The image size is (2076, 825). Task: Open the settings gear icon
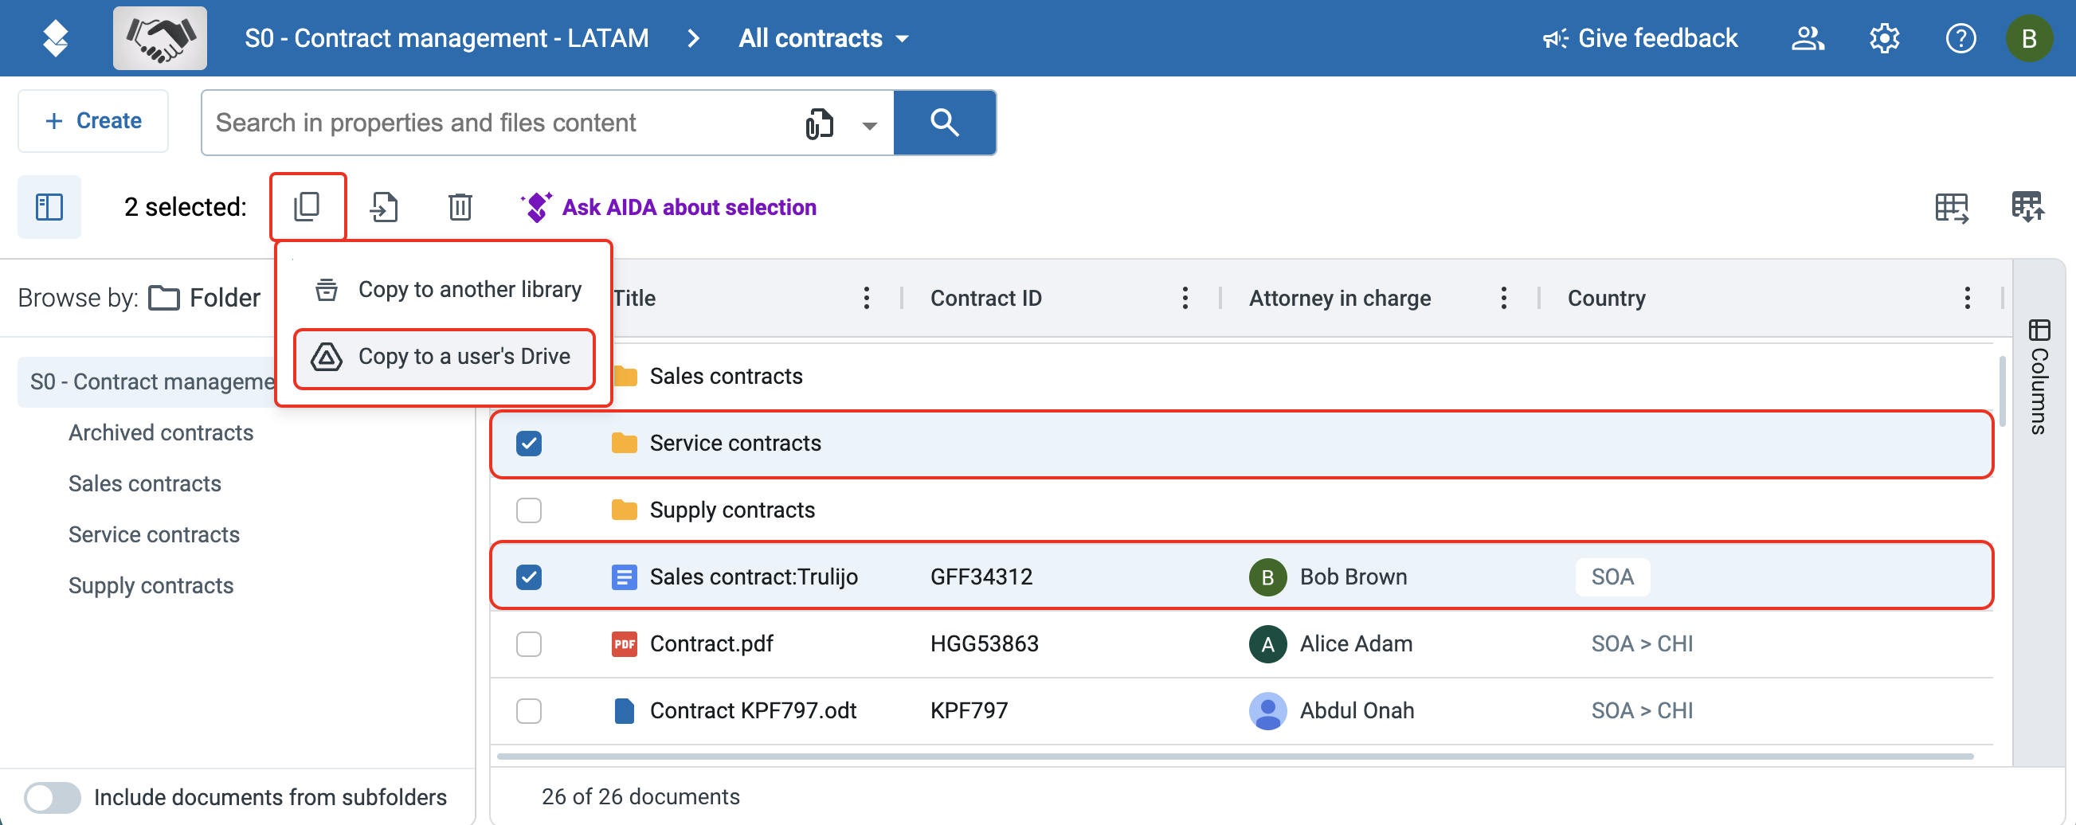pos(1884,38)
